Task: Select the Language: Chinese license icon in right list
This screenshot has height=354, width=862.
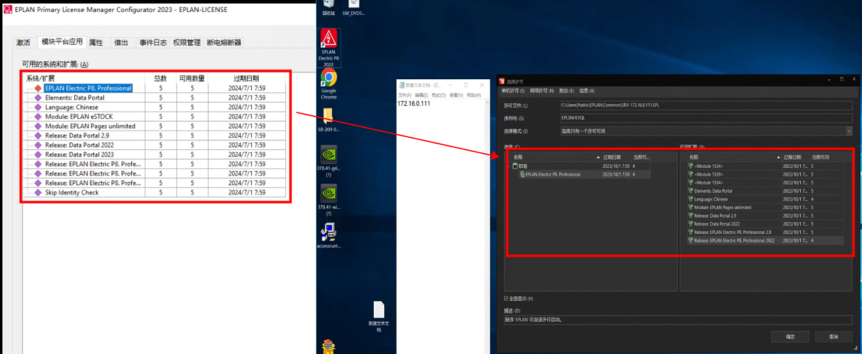Action: 691,199
